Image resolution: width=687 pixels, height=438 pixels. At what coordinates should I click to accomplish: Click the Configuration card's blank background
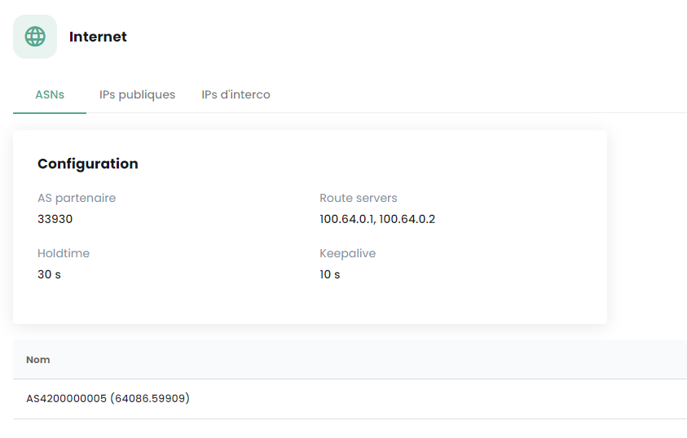pos(489,301)
